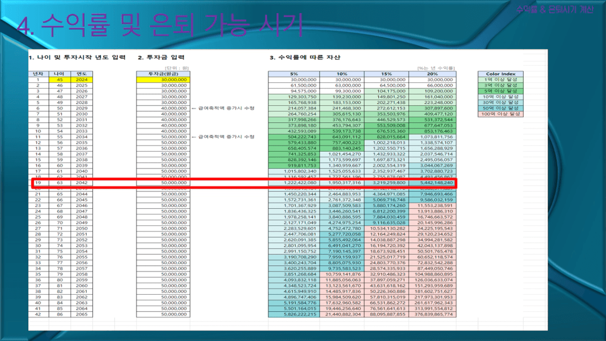Select the cell '21,440,882,304'
606x341 pixels.
pyautogui.click(x=342, y=315)
